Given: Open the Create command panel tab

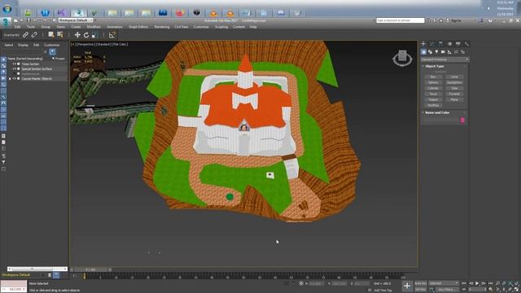Looking at the screenshot, I should tap(423, 44).
